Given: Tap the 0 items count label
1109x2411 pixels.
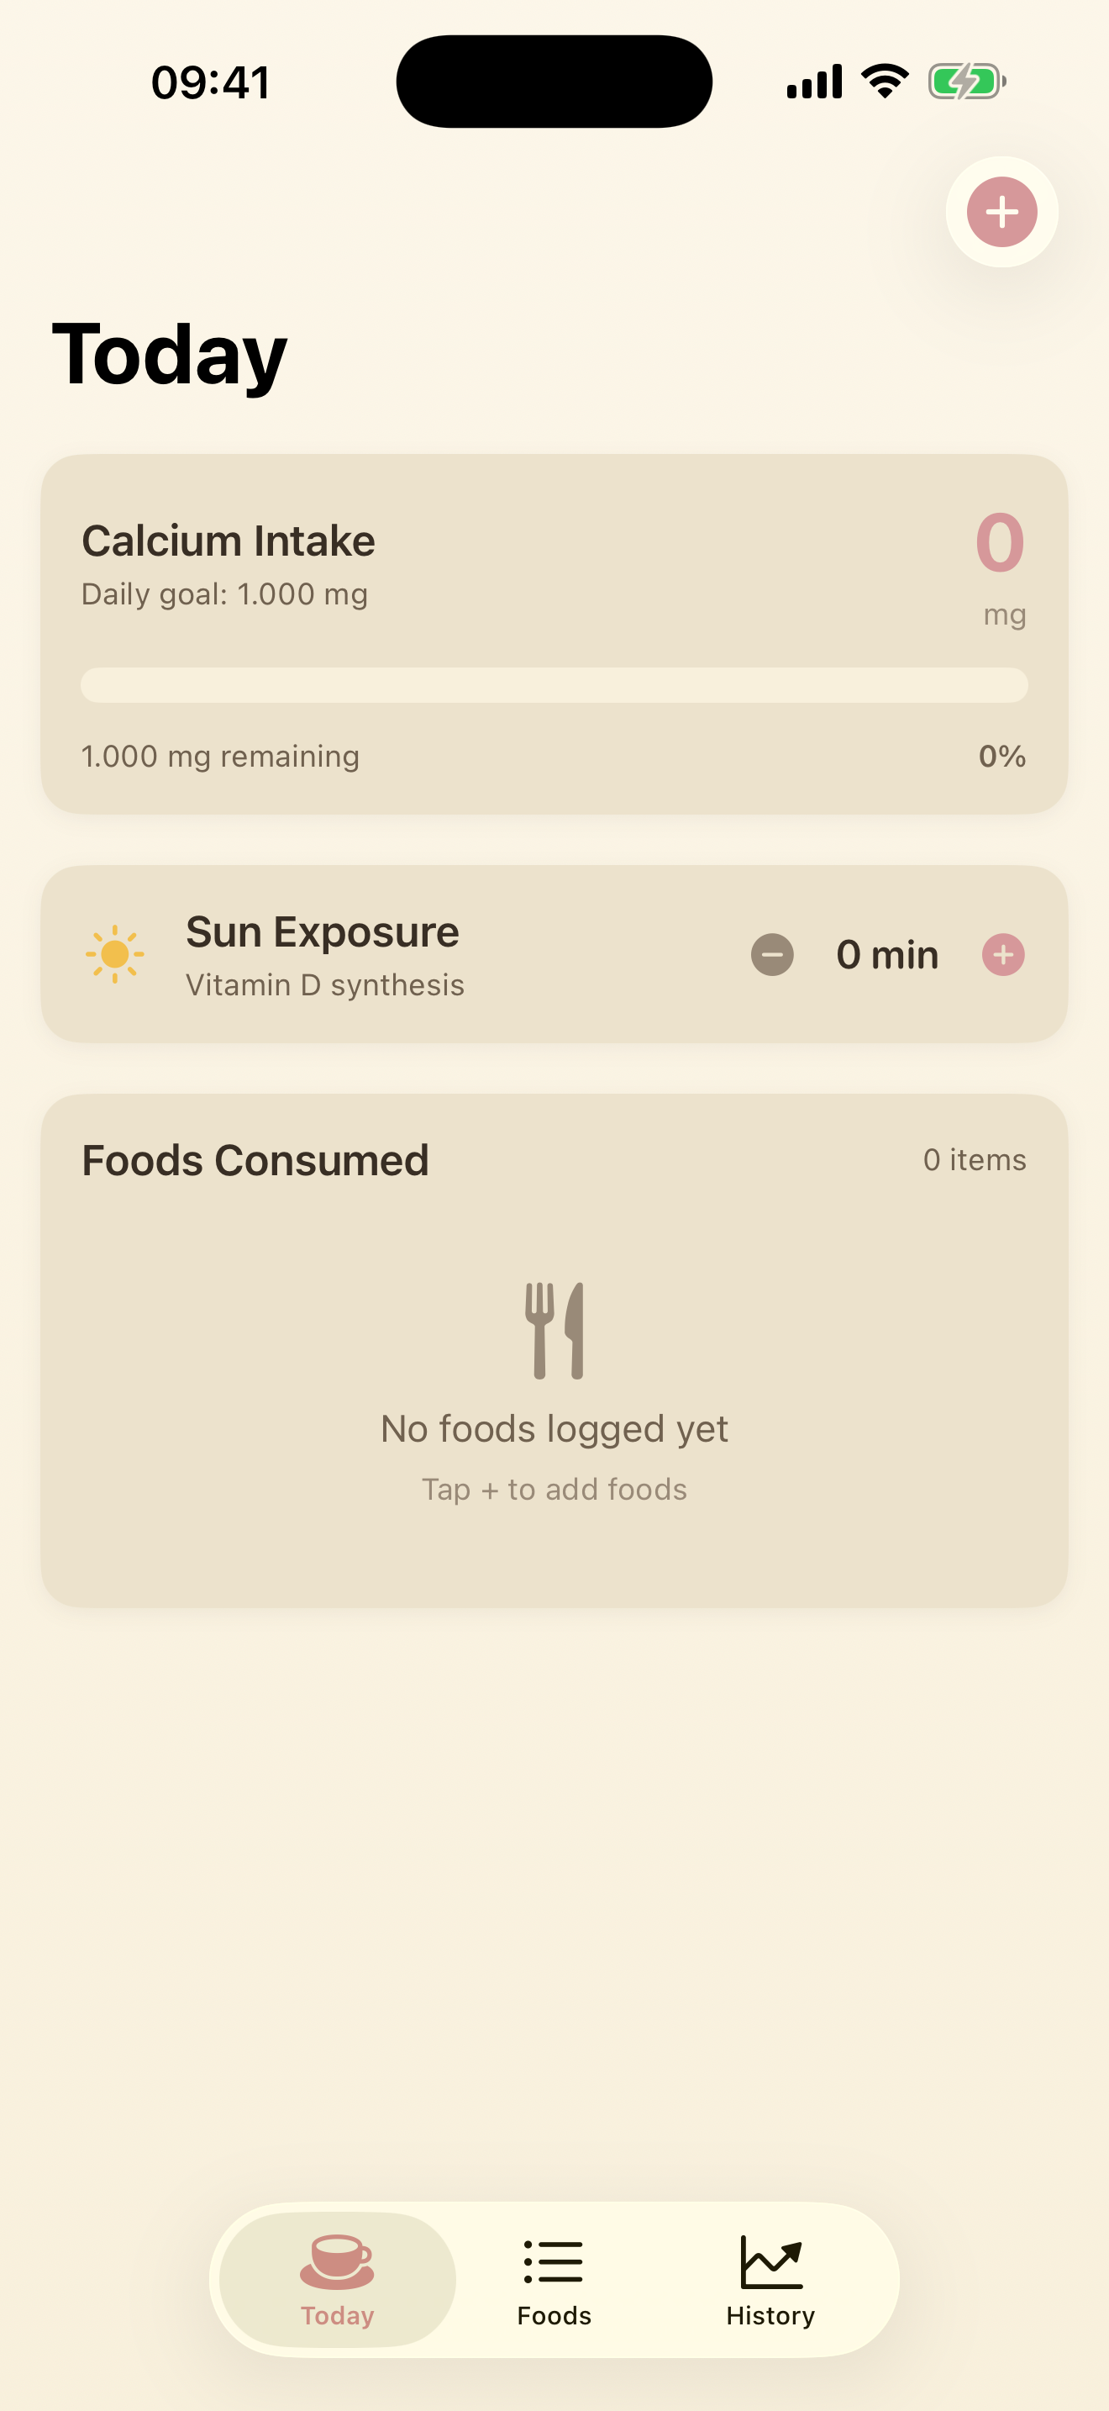Looking at the screenshot, I should tap(975, 1159).
